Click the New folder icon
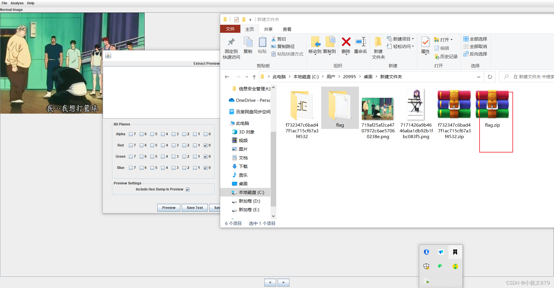This screenshot has height=288, width=554. (378, 42)
